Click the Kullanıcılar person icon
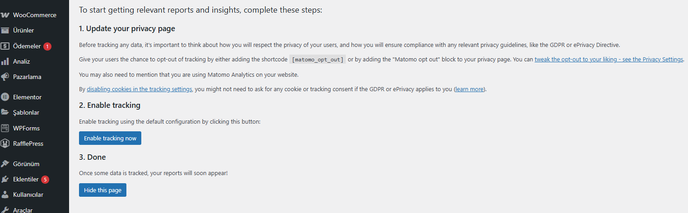Screen dimensions: 688x213 5,195
